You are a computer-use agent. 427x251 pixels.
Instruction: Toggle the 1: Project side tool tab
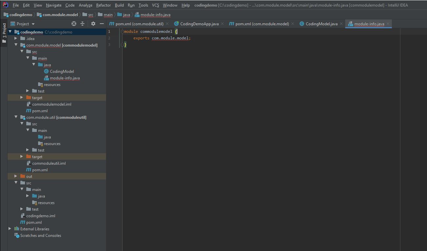tap(4, 33)
